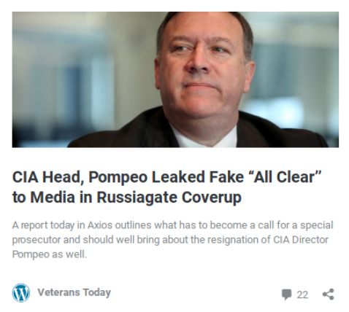Click the word 'Axios' in the excerpt
This screenshot has height=312, width=349.
99,225
